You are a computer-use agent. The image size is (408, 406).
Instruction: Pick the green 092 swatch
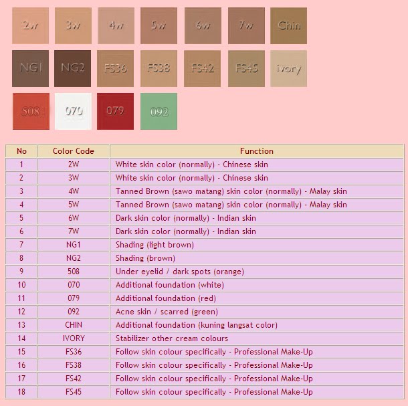click(x=159, y=111)
